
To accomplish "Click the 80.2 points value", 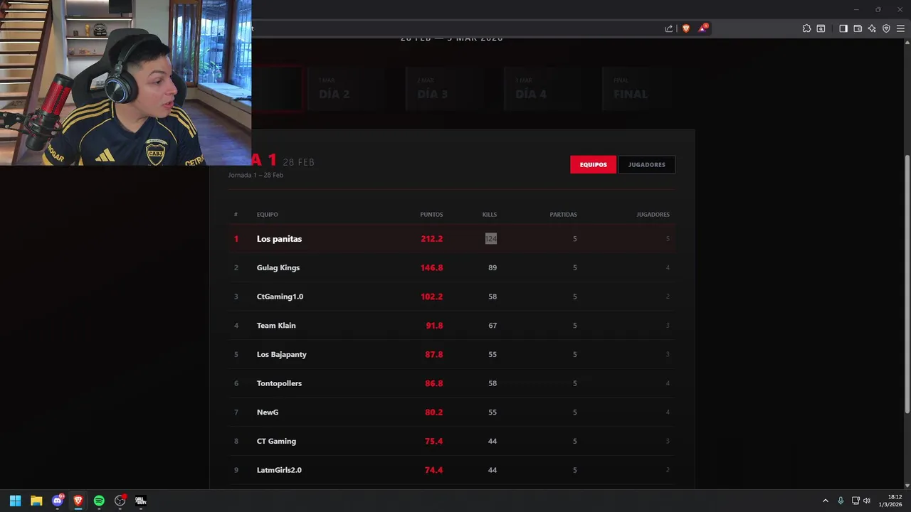I will [x=434, y=412].
